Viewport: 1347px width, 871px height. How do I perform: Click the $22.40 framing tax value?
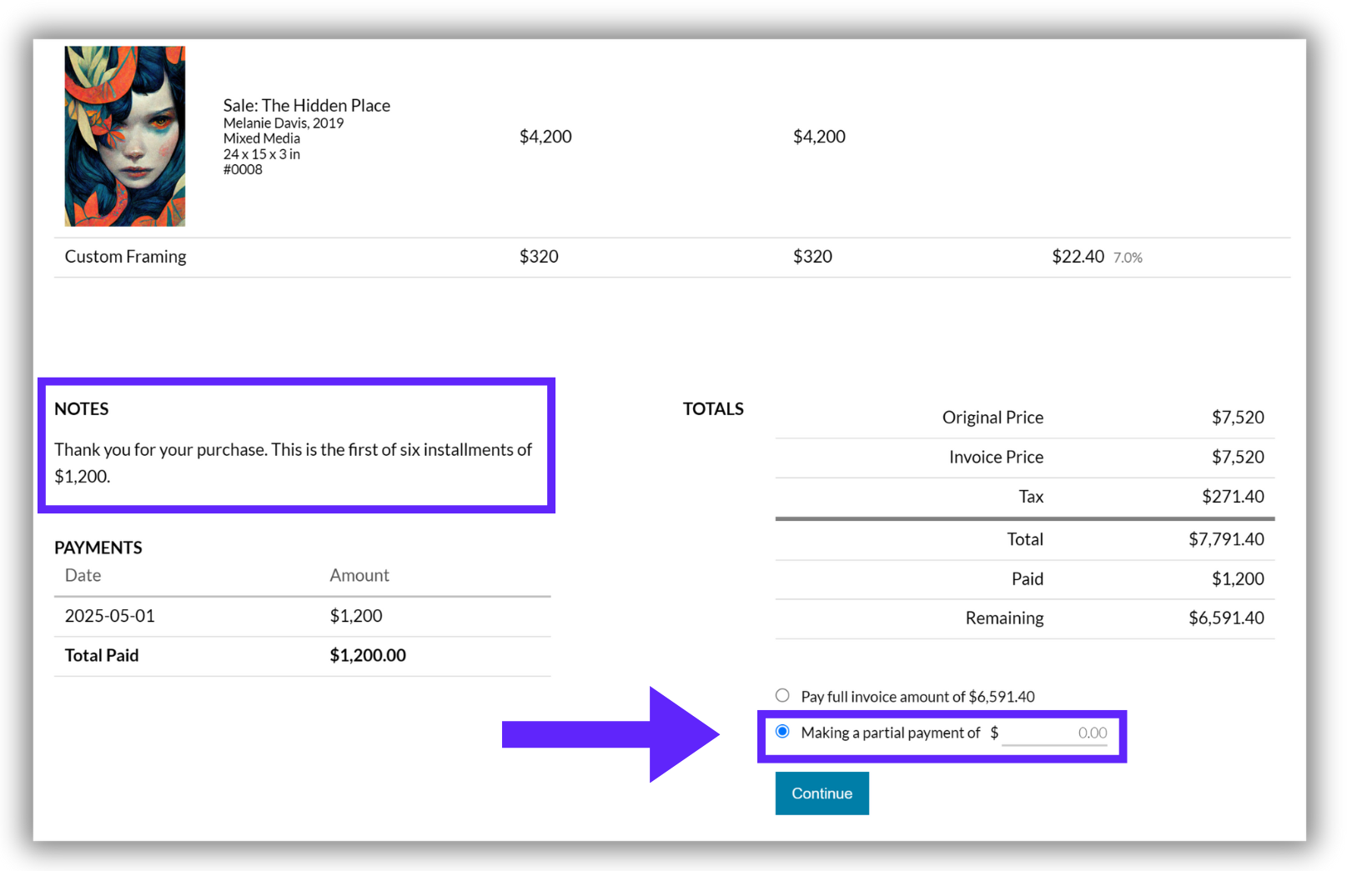click(1078, 257)
